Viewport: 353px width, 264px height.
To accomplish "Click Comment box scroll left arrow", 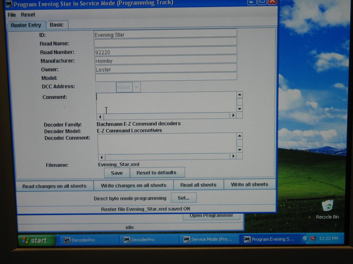I will (100, 116).
